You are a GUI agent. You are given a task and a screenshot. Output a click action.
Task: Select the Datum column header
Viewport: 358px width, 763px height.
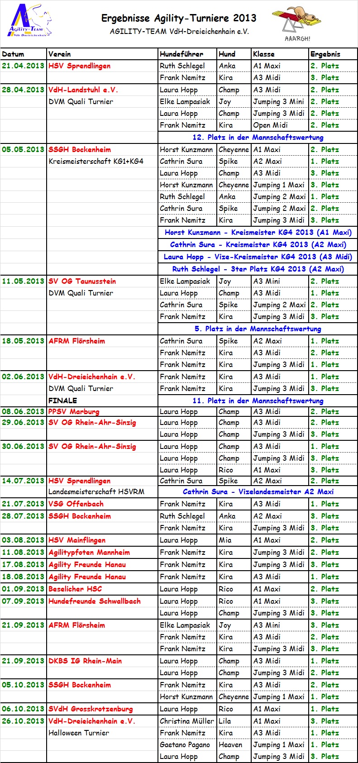click(13, 54)
